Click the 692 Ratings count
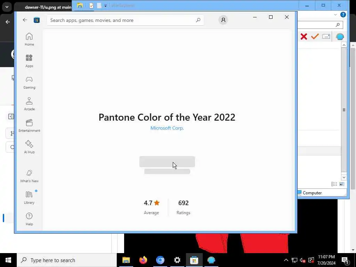This screenshot has width=356, height=267. [184, 207]
